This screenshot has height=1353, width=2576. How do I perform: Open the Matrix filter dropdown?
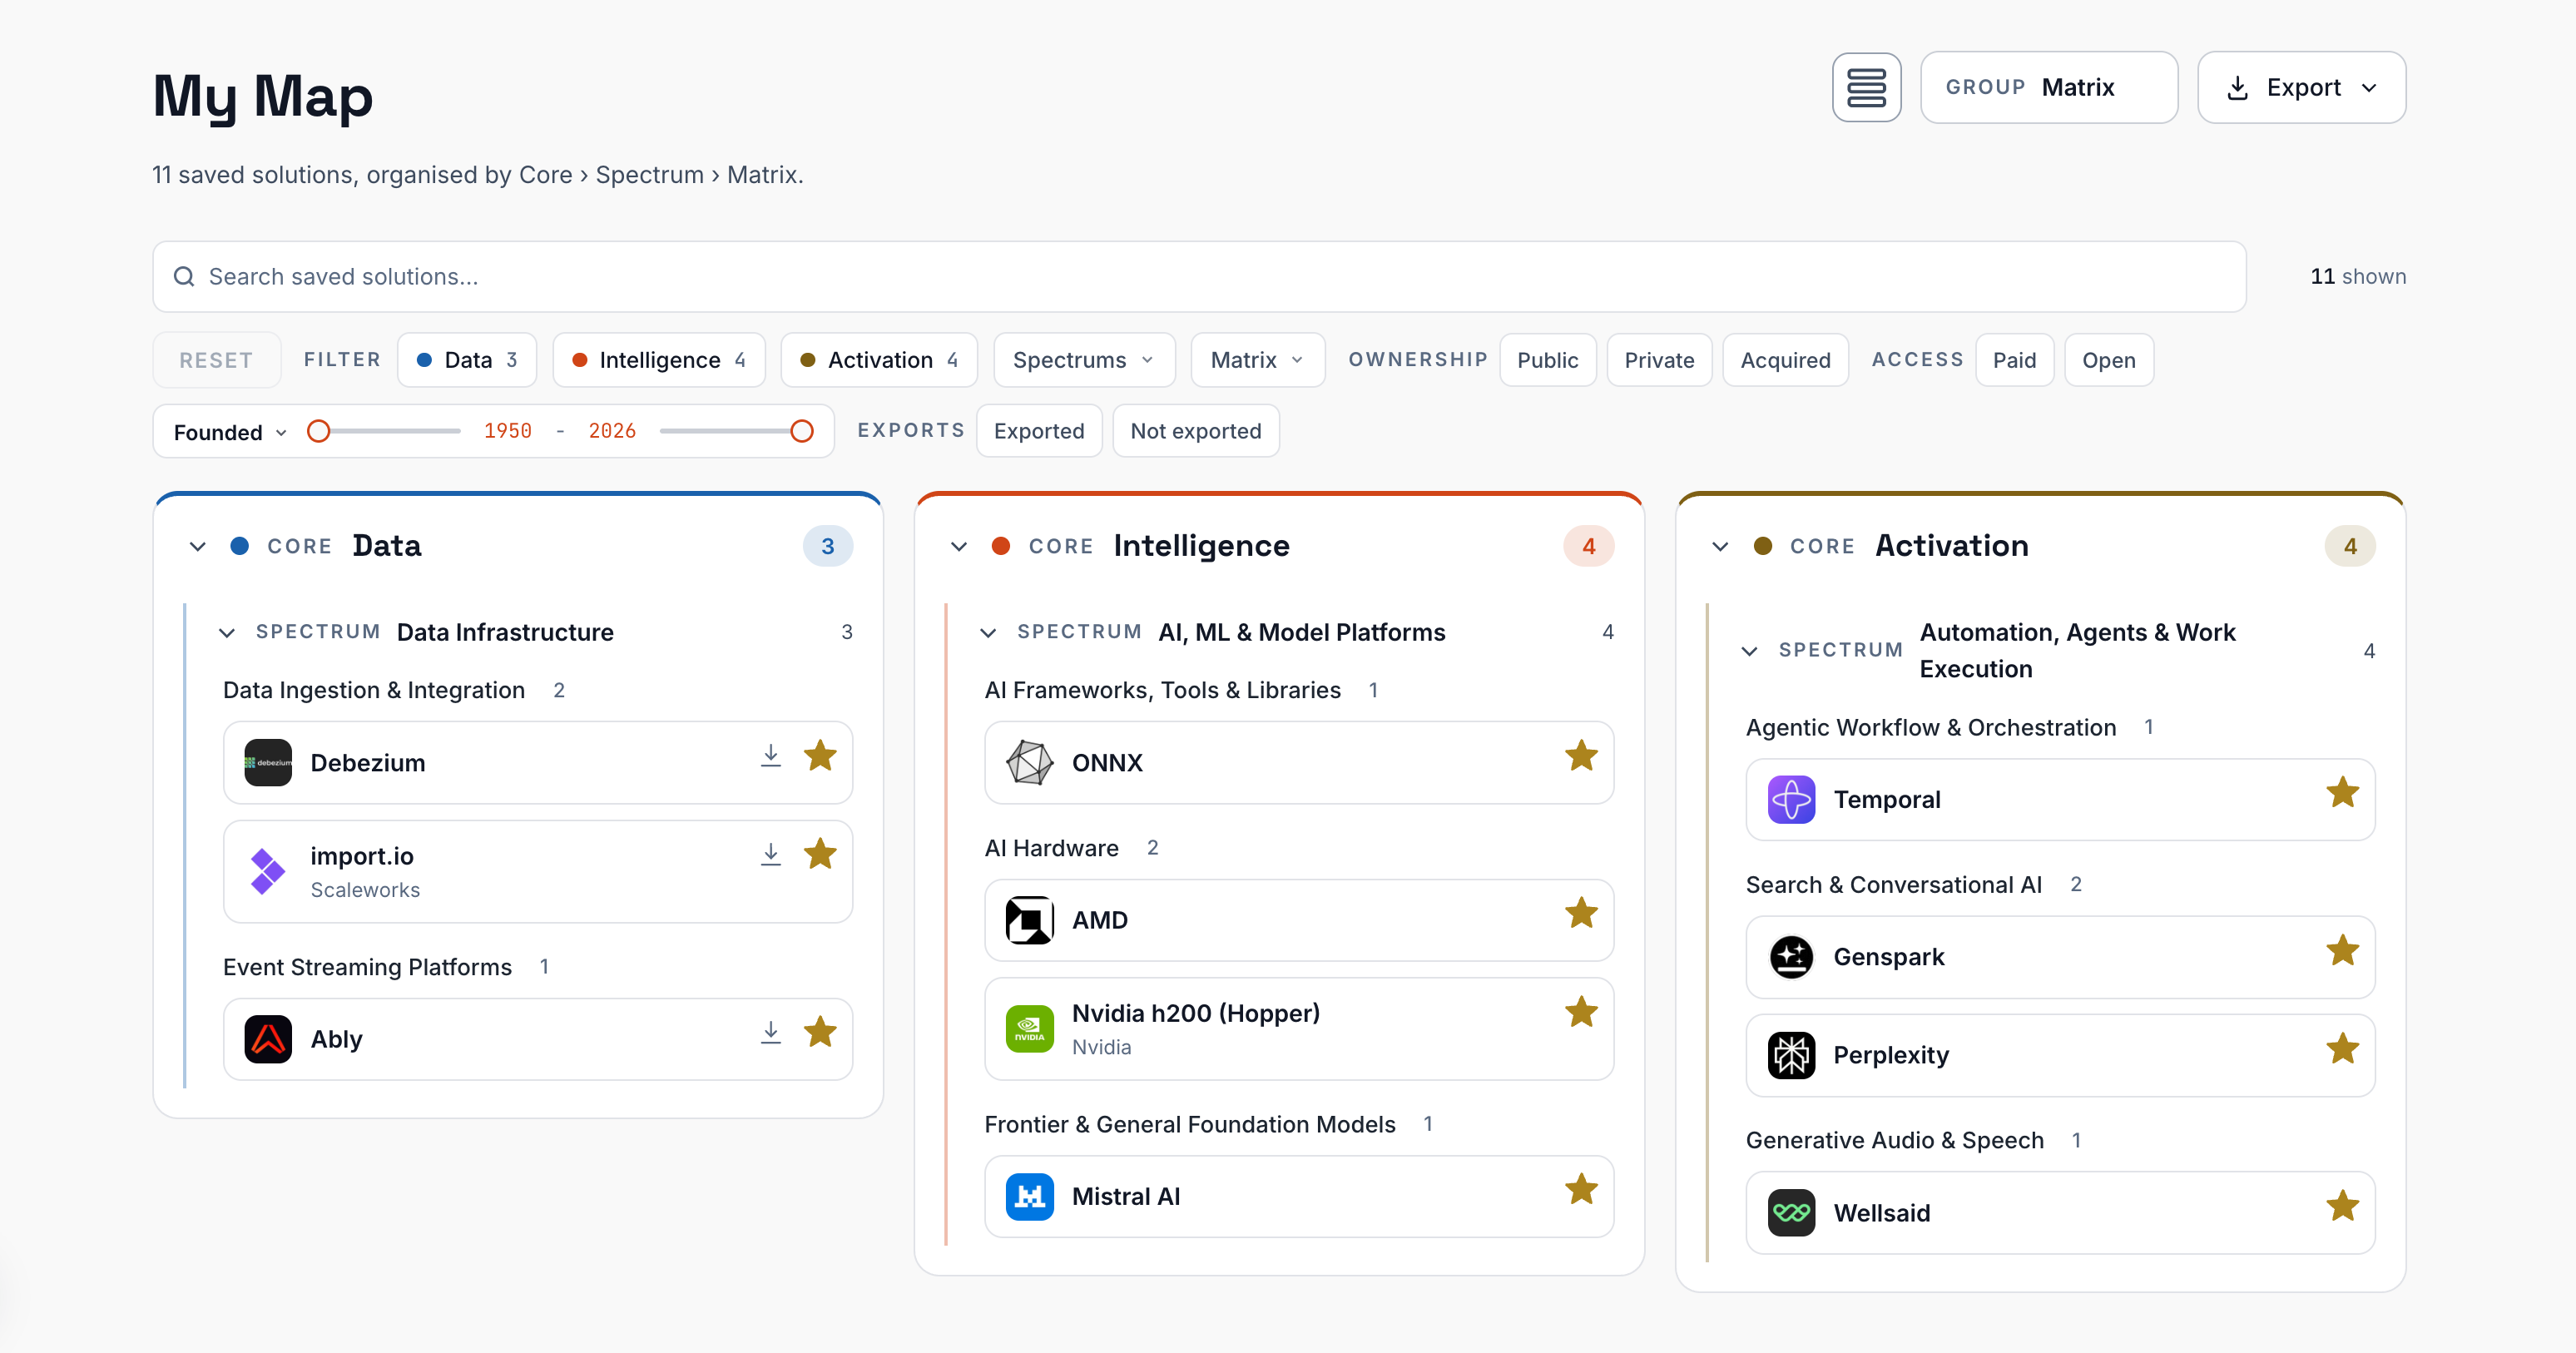pyautogui.click(x=1257, y=360)
